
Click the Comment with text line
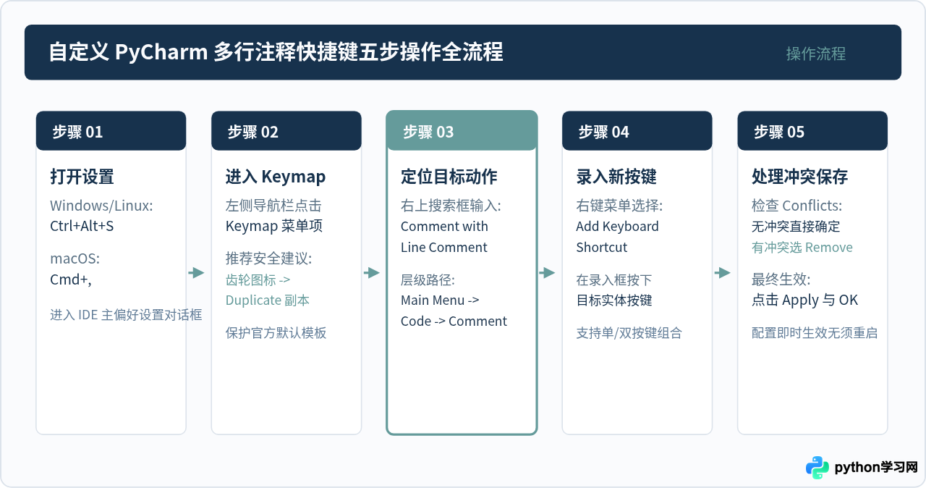(x=444, y=226)
